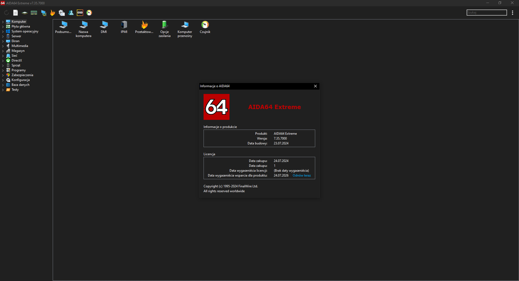Viewport: 519px width, 281px height.
Task: Click the Copyright FinalWire Ltd. line
Action: 231,186
